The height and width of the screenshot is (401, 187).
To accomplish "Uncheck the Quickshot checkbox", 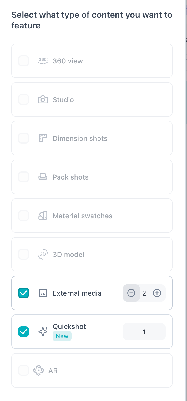I will (24, 332).
